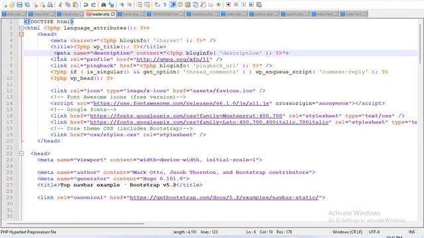Click the horizontal scrollbar thumb
Screen dimensions: 424x238
(76, 223)
